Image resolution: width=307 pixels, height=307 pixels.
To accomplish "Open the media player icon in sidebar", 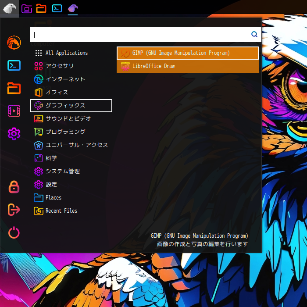I will click(14, 111).
